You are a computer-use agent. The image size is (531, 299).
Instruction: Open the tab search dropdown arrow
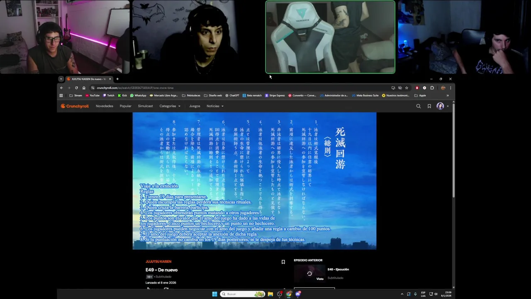(61, 79)
